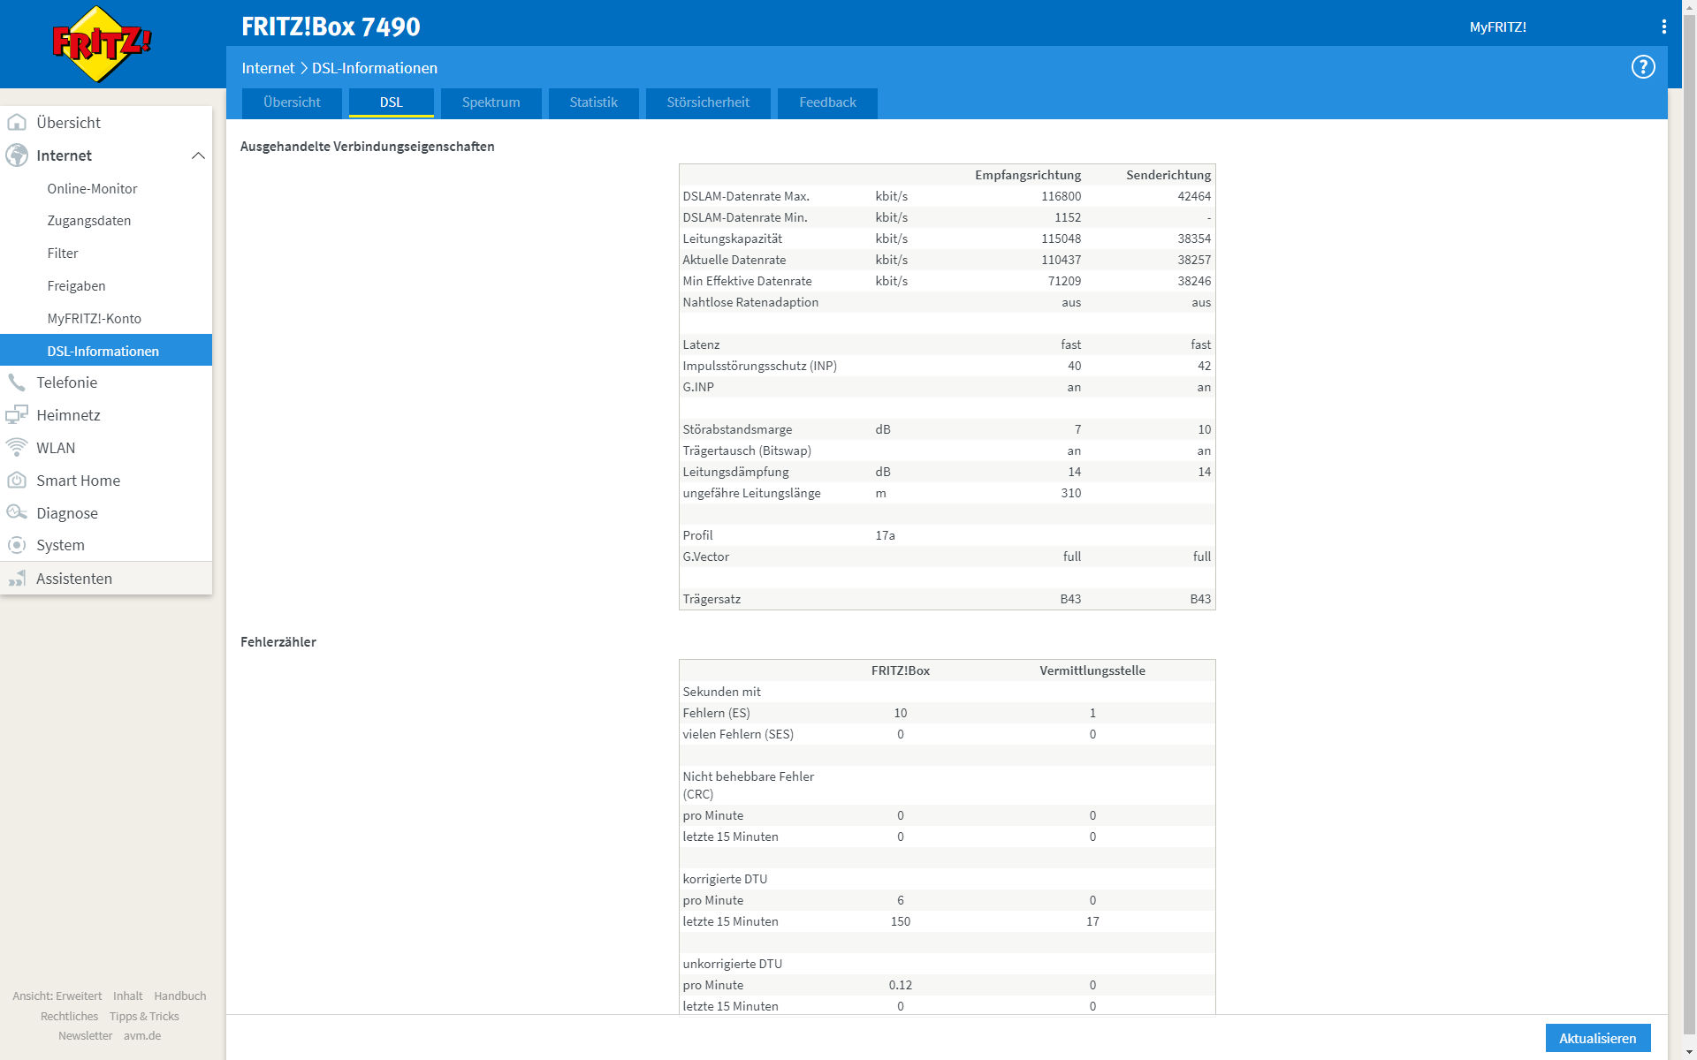
Task: Click the Heimnetz network icon
Action: tap(17, 415)
